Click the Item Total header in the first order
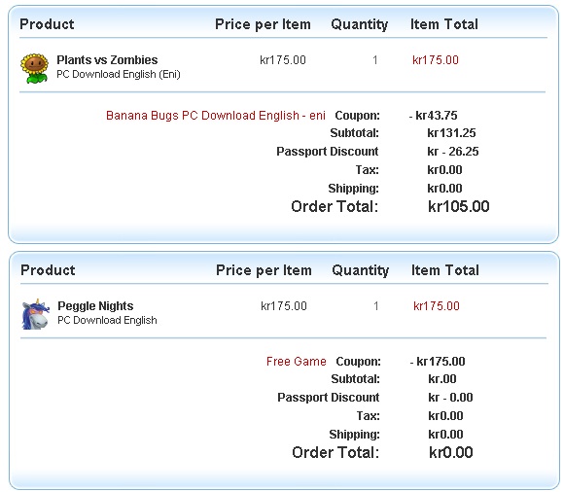 pos(444,24)
